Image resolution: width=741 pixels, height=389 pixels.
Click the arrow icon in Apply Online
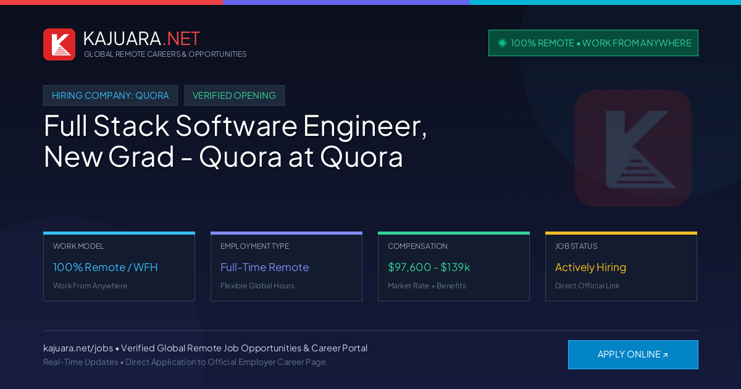click(665, 355)
